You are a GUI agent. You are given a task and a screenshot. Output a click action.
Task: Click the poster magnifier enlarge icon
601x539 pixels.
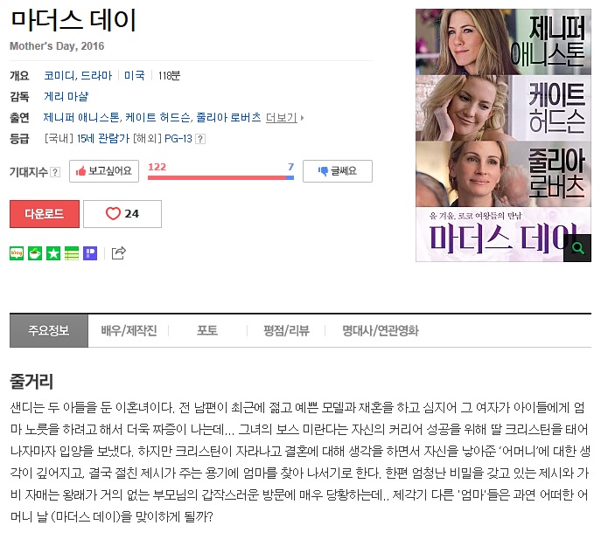(577, 248)
